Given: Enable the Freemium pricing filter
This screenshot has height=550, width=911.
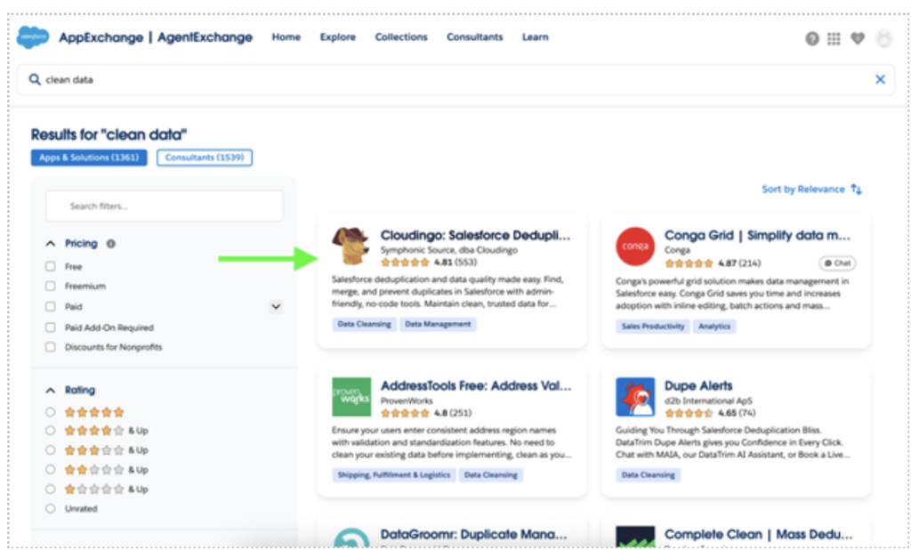Looking at the screenshot, I should tap(51, 287).
